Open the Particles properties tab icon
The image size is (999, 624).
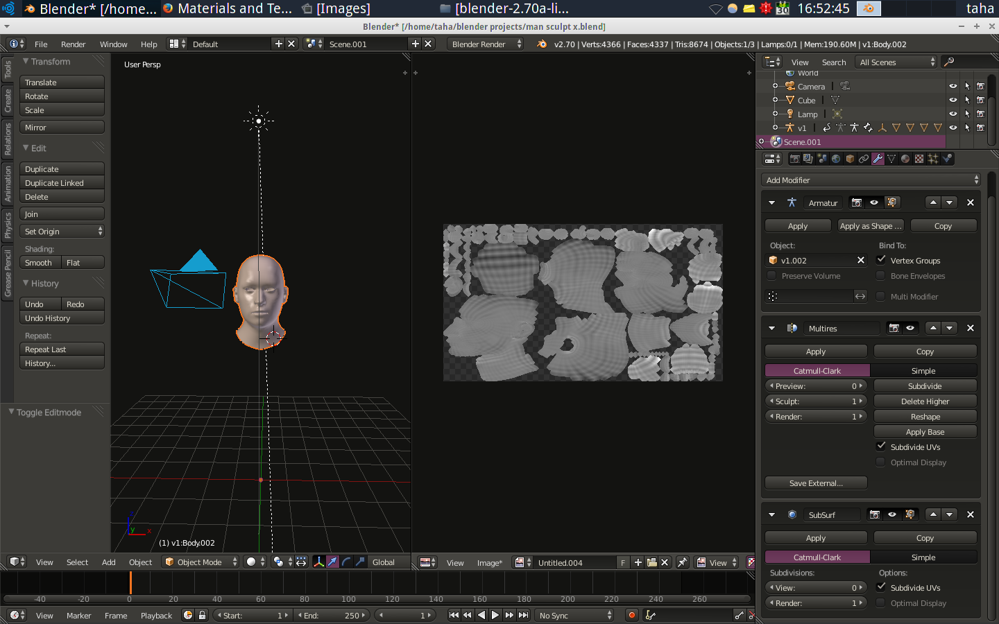click(933, 159)
